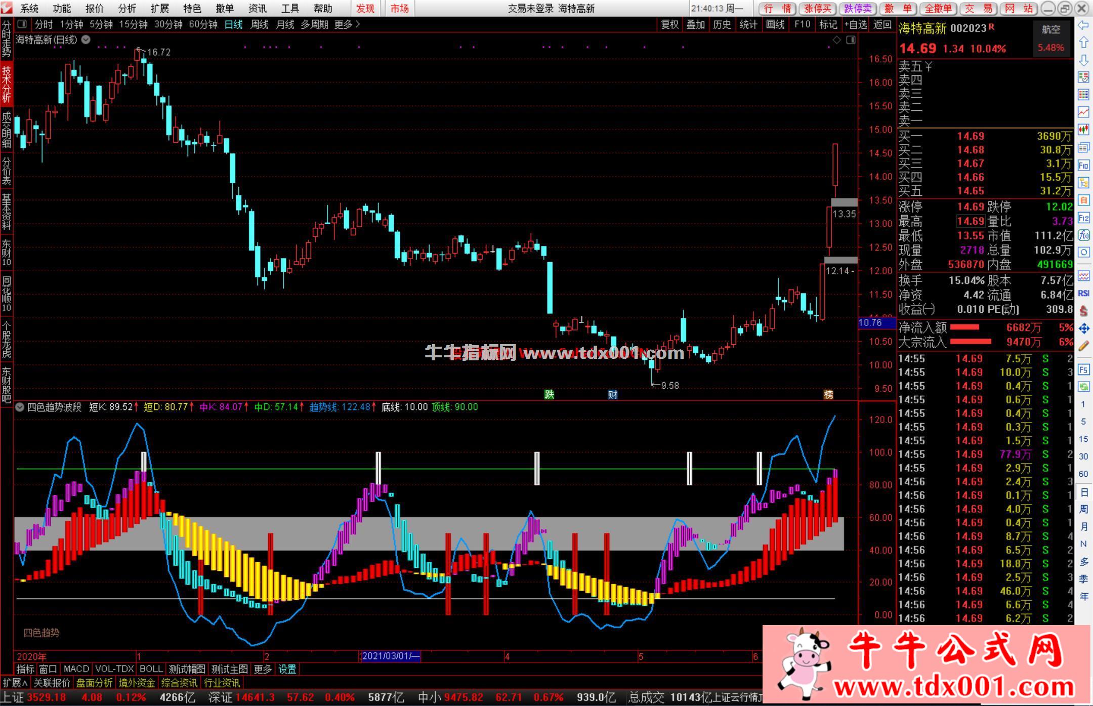Click the red dollar sign icon

pyautogui.click(x=1083, y=311)
